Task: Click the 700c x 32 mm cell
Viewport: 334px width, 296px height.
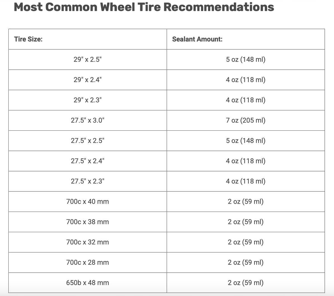Action: click(88, 242)
